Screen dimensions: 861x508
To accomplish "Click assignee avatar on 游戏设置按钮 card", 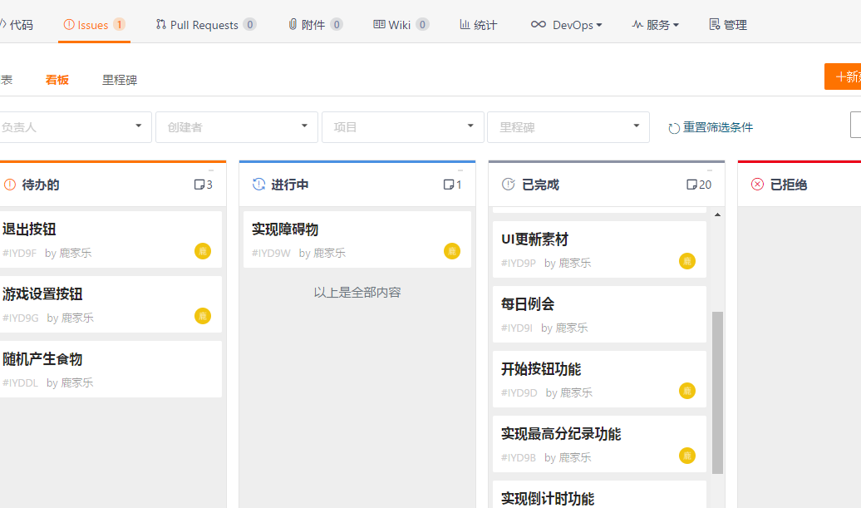I will (x=203, y=316).
